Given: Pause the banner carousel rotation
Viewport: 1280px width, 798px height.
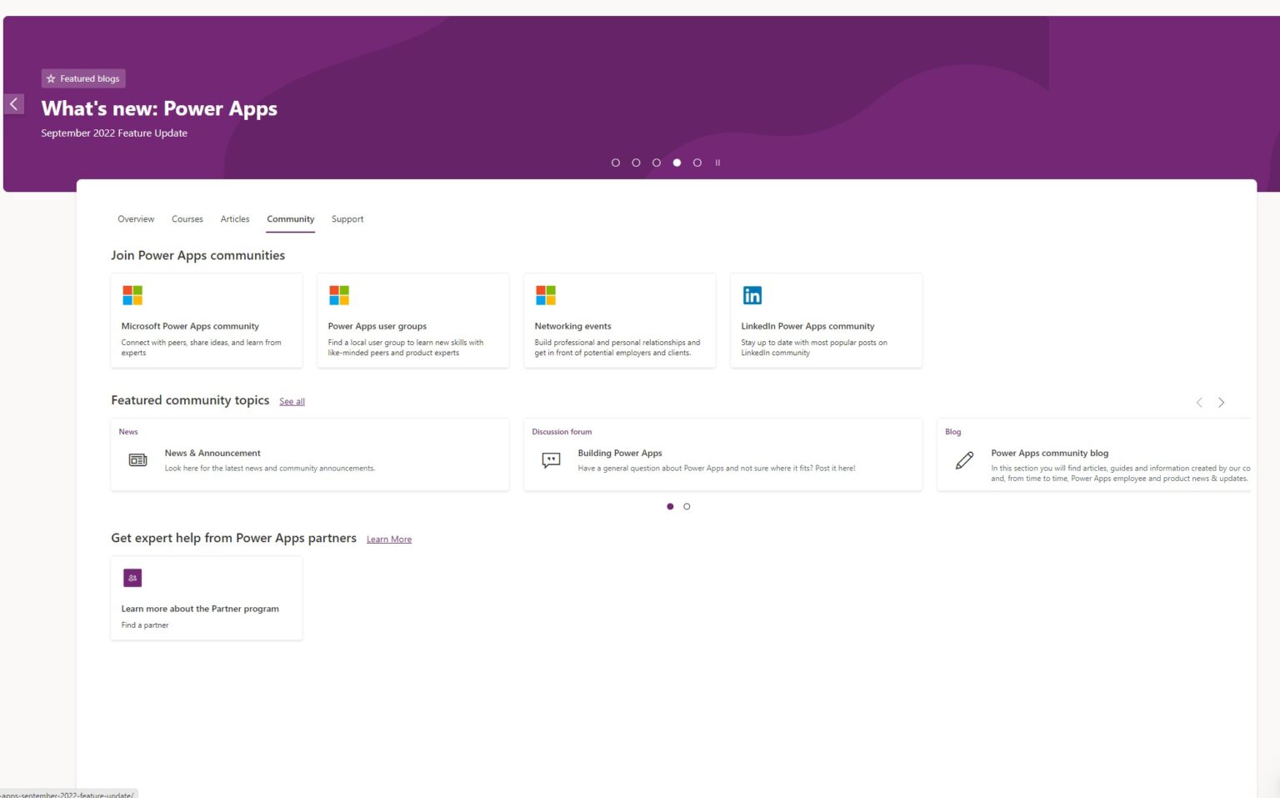Looking at the screenshot, I should click(717, 163).
